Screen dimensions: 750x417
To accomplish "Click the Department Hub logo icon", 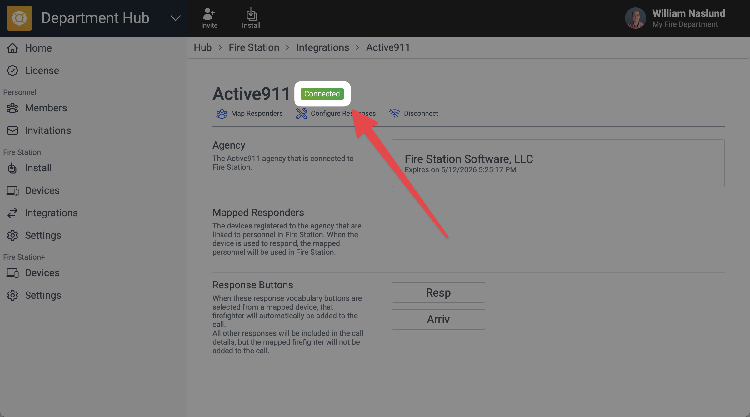I will click(x=19, y=18).
